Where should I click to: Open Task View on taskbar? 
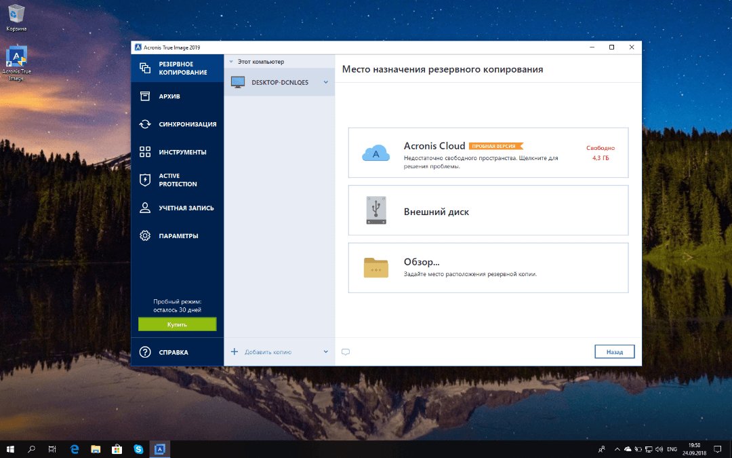(52, 449)
